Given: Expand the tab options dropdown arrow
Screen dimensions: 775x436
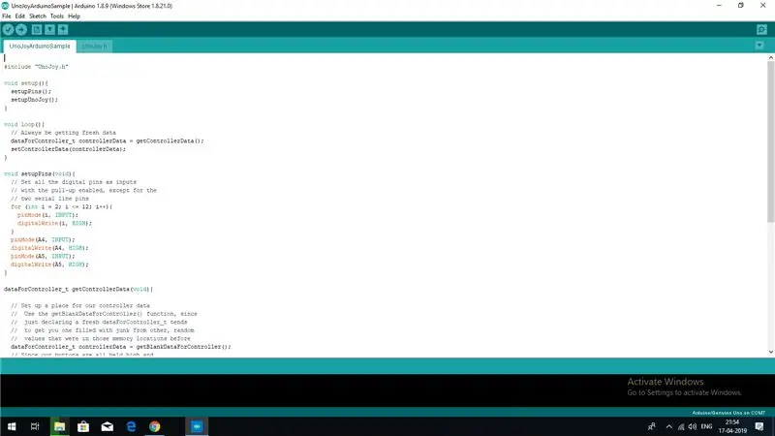Looking at the screenshot, I should tap(759, 46).
